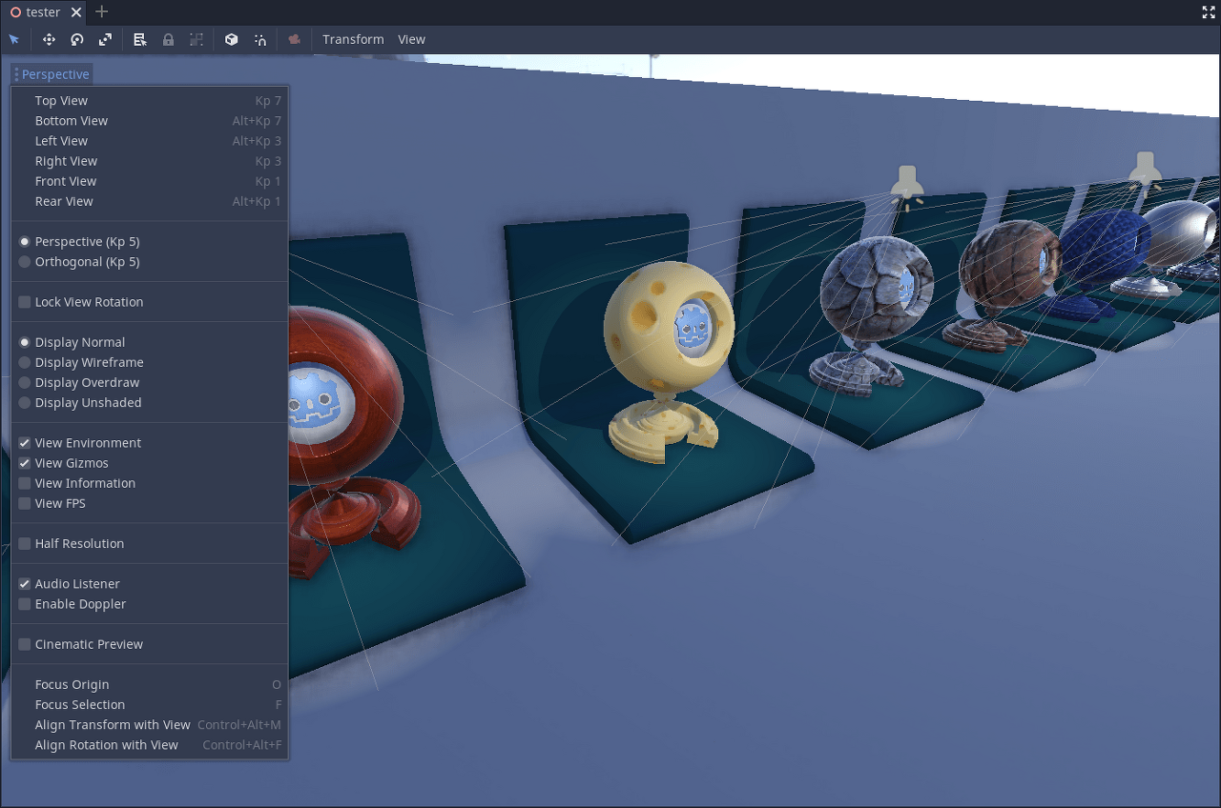The width and height of the screenshot is (1221, 808).
Task: Click the list select objects tool icon
Action: (140, 39)
